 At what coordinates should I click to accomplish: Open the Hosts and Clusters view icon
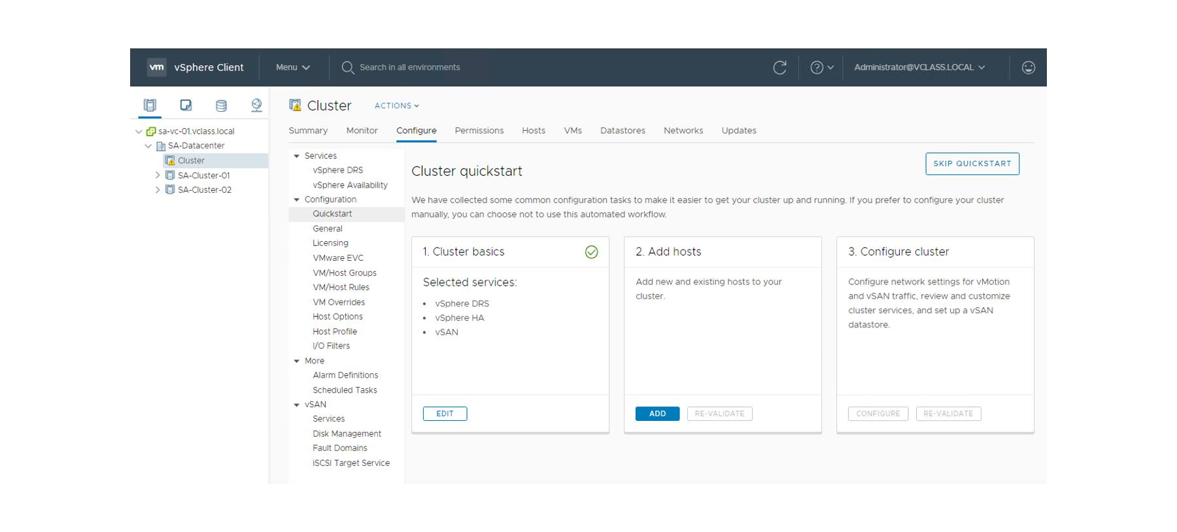(x=150, y=105)
